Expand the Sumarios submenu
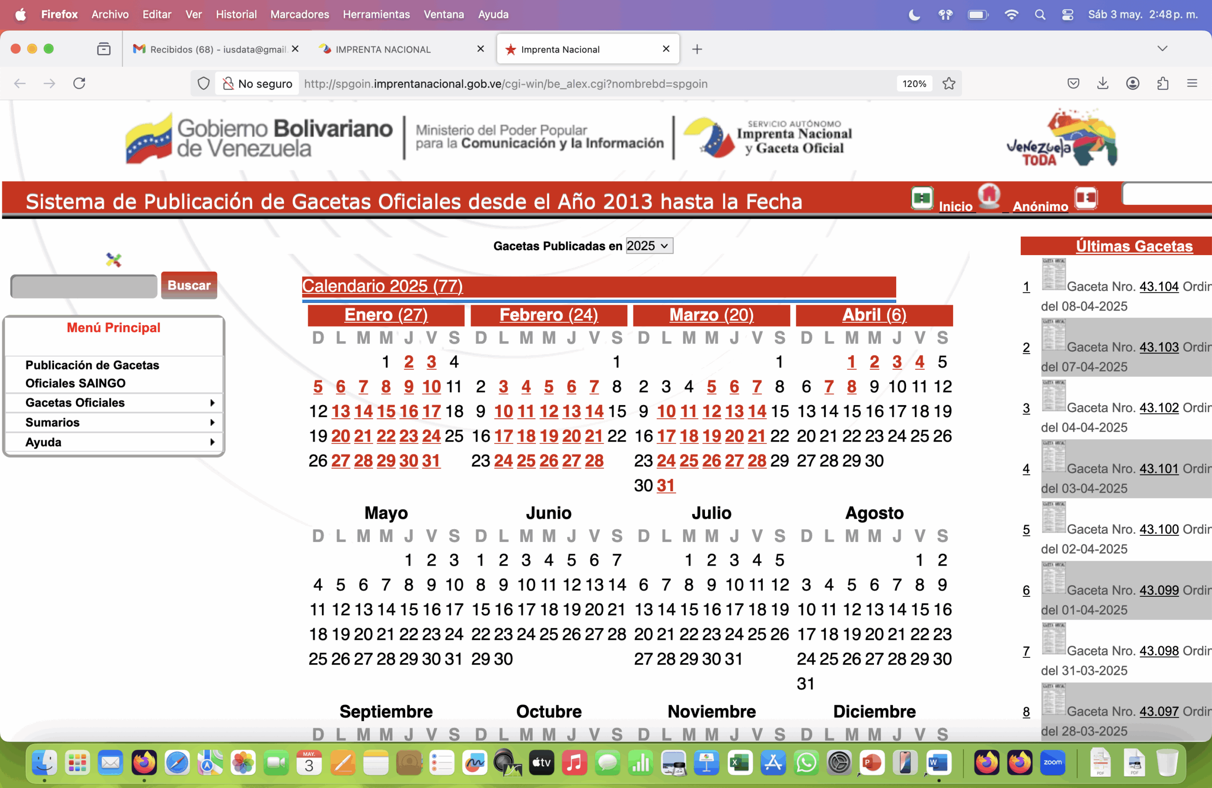The height and width of the screenshot is (788, 1212). tap(114, 423)
